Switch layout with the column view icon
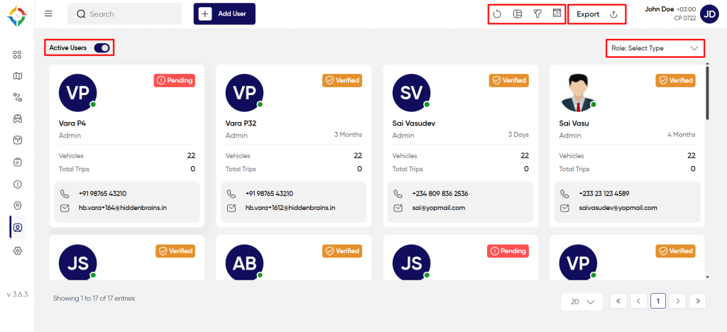Screen dimensions: 727x332 [518, 14]
